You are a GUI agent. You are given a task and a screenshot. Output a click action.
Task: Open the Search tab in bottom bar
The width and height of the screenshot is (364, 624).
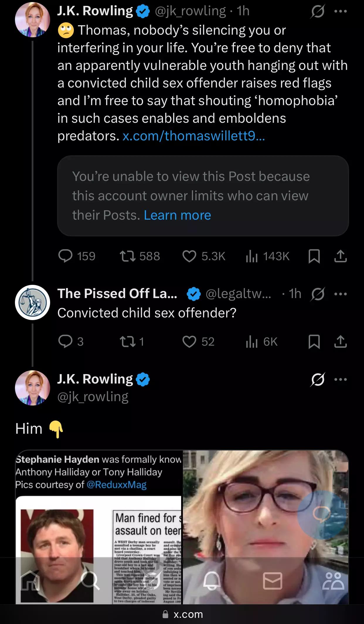click(90, 581)
